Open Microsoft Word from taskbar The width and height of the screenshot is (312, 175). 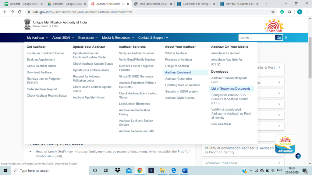click(185, 170)
